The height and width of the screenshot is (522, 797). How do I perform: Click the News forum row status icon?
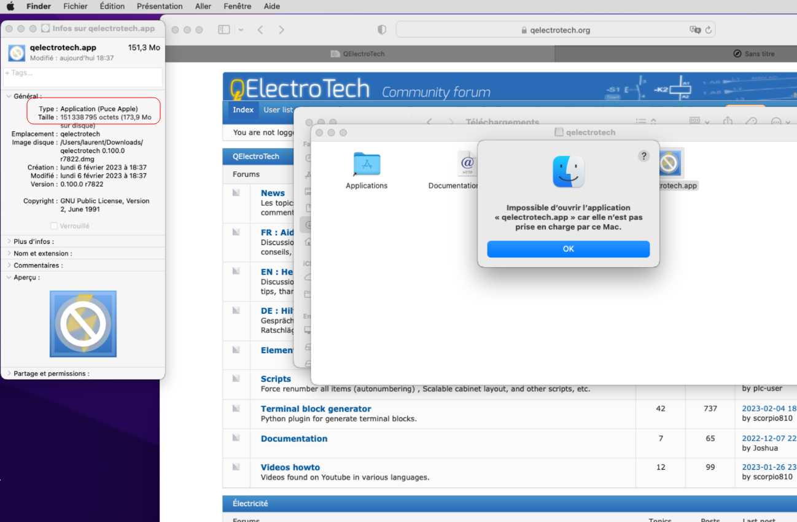click(236, 193)
